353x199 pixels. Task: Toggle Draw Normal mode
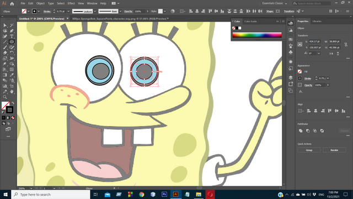point(4,123)
